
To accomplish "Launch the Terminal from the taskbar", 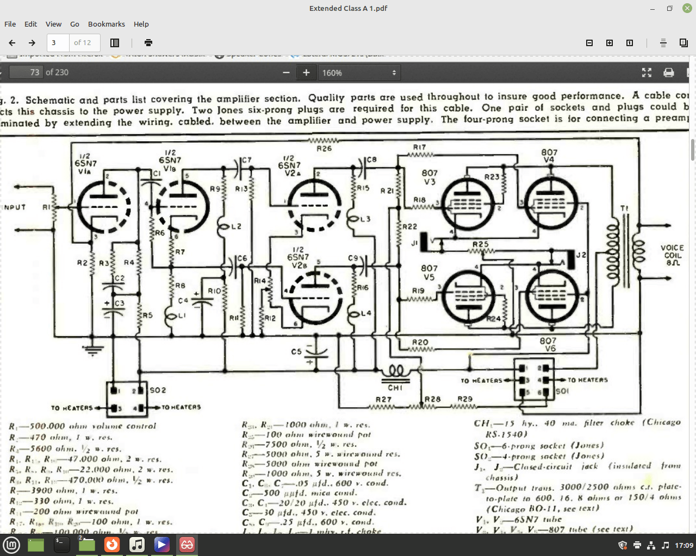I will pos(61,545).
